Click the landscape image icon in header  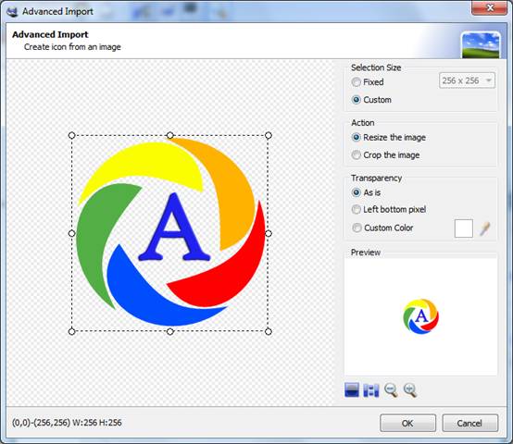(481, 45)
